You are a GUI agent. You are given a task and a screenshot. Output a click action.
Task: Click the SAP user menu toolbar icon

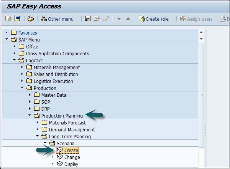pos(8,18)
